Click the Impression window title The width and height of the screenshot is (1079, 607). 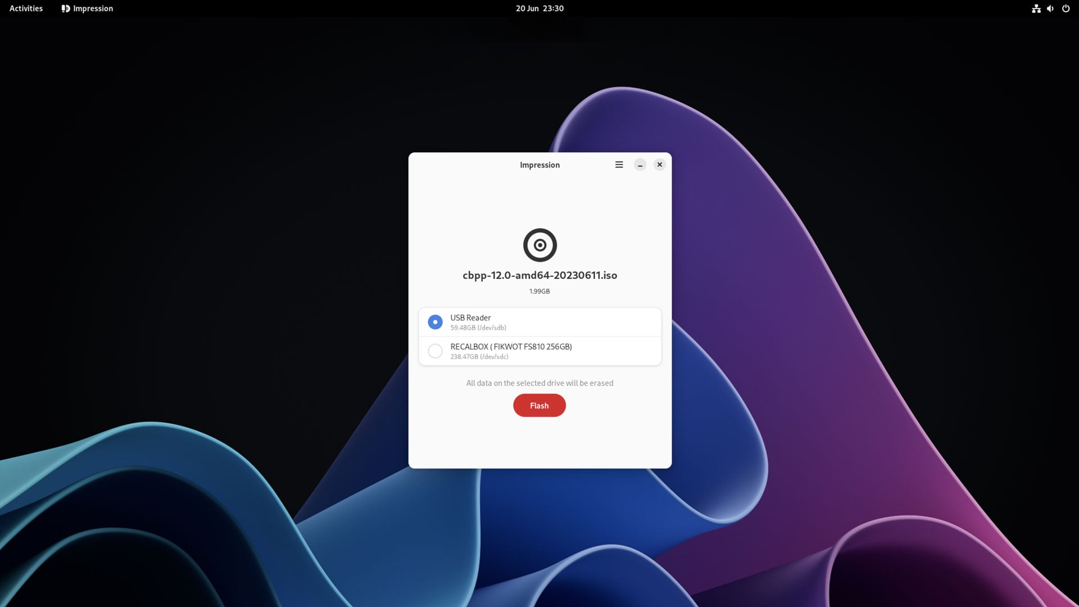point(539,165)
